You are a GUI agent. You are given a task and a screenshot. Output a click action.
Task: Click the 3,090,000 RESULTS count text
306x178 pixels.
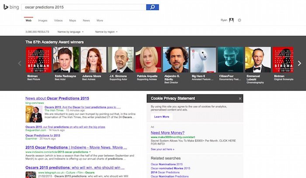pyautogui.click(x=37, y=31)
